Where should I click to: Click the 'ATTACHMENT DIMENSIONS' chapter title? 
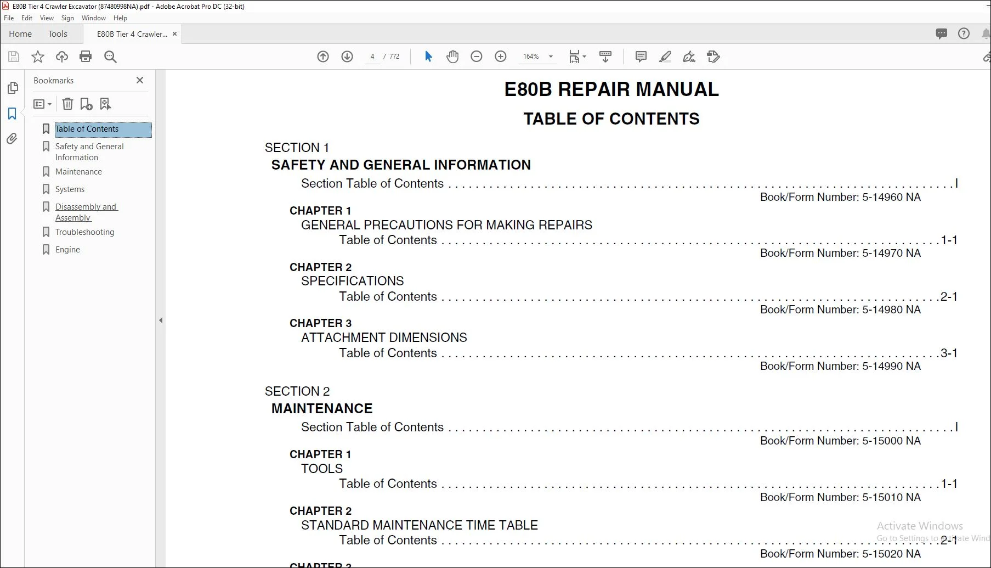click(x=384, y=338)
